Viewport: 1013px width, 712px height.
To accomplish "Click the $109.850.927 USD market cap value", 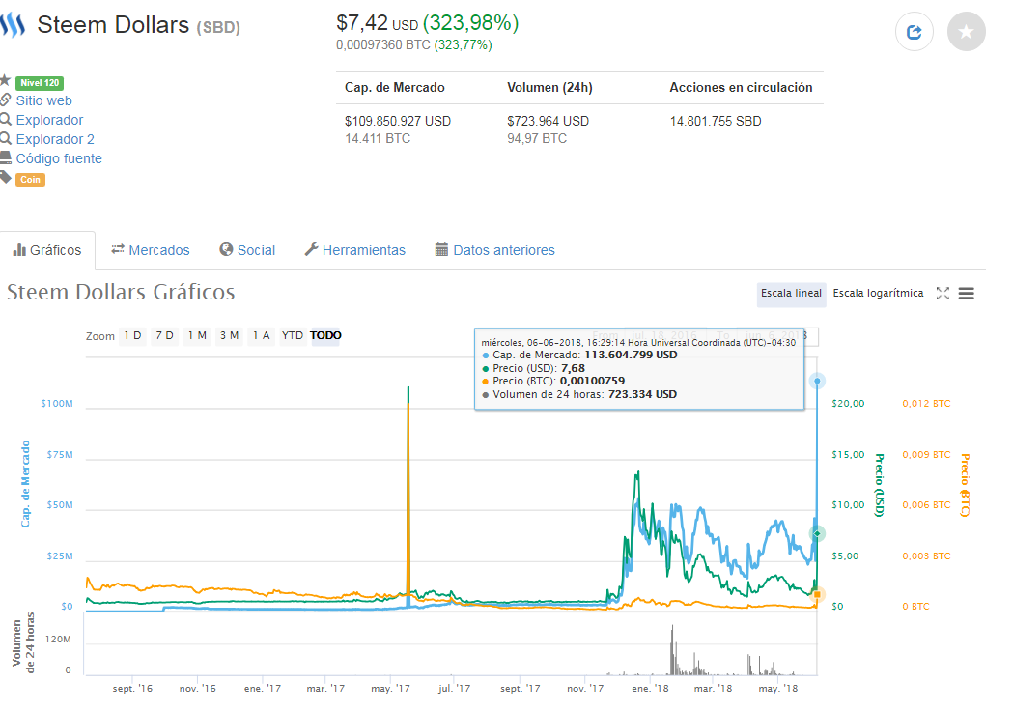I will tap(398, 122).
